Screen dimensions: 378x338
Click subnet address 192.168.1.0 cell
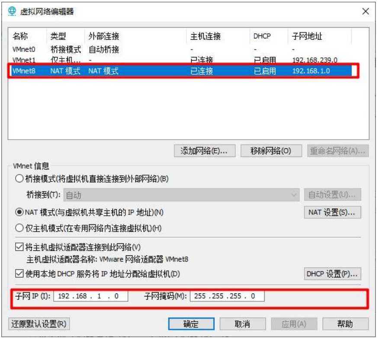[311, 71]
